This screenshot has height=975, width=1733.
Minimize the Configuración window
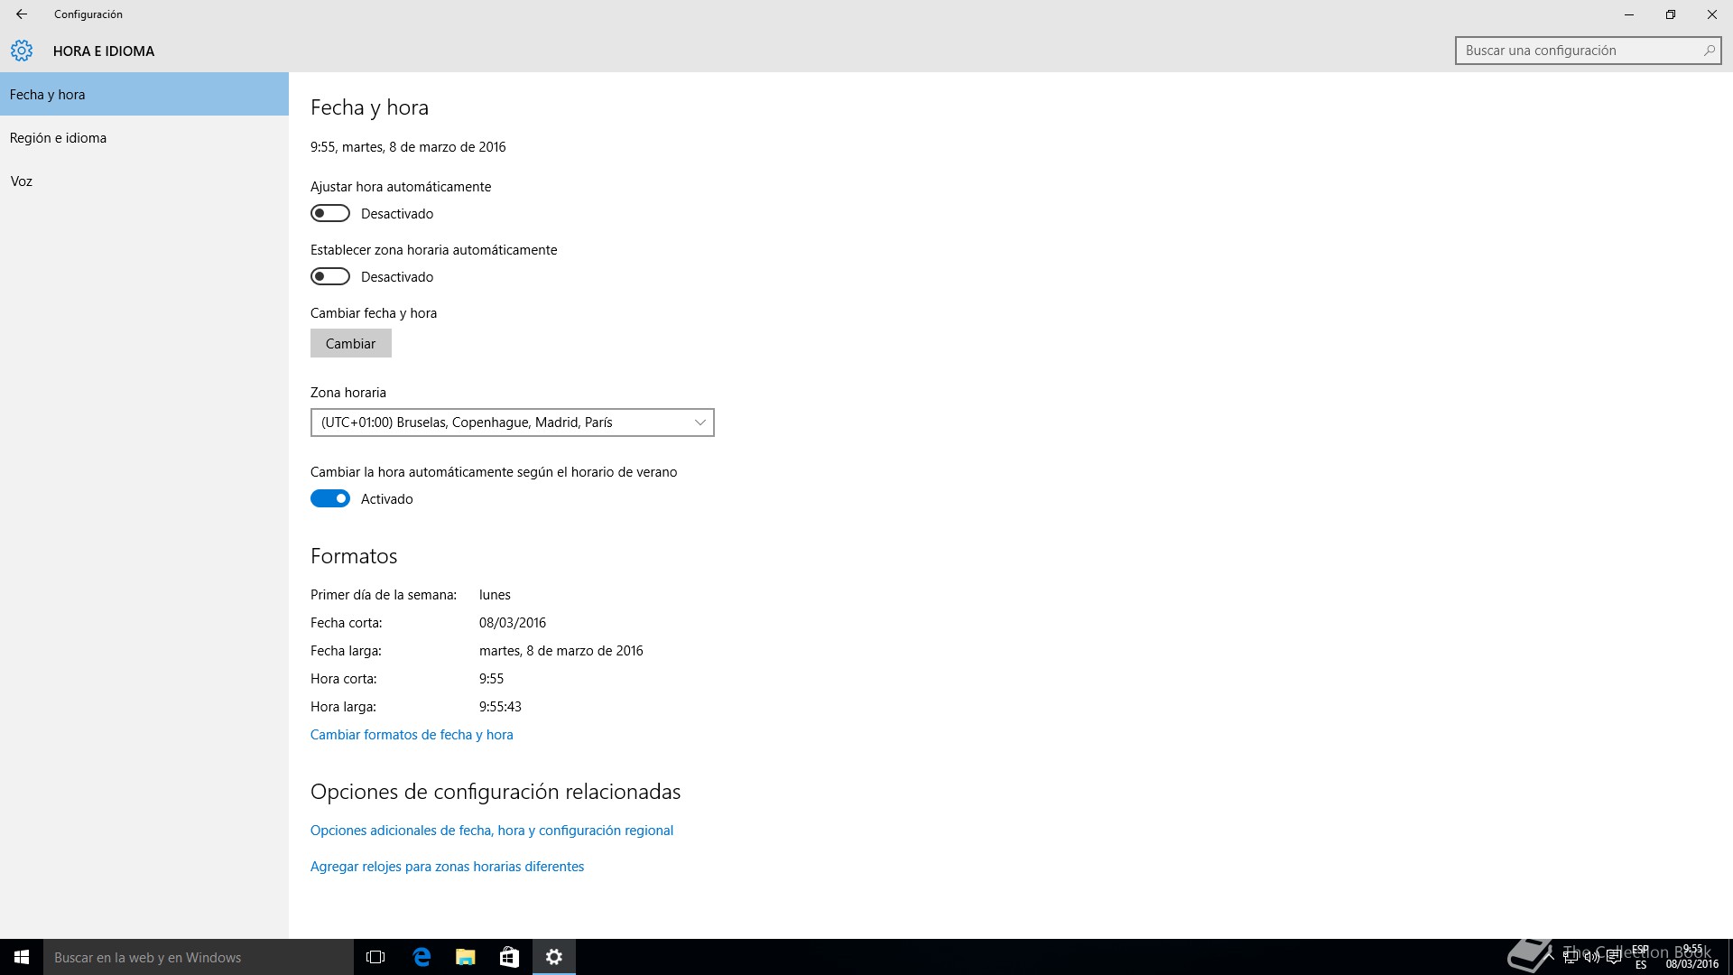click(x=1629, y=14)
